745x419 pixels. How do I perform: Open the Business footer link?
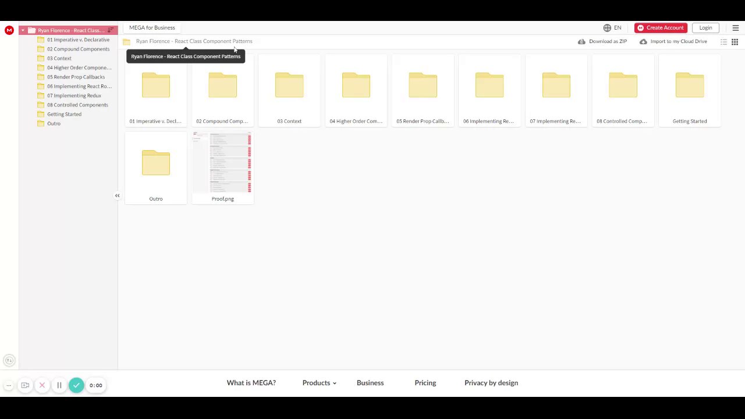[x=370, y=383]
